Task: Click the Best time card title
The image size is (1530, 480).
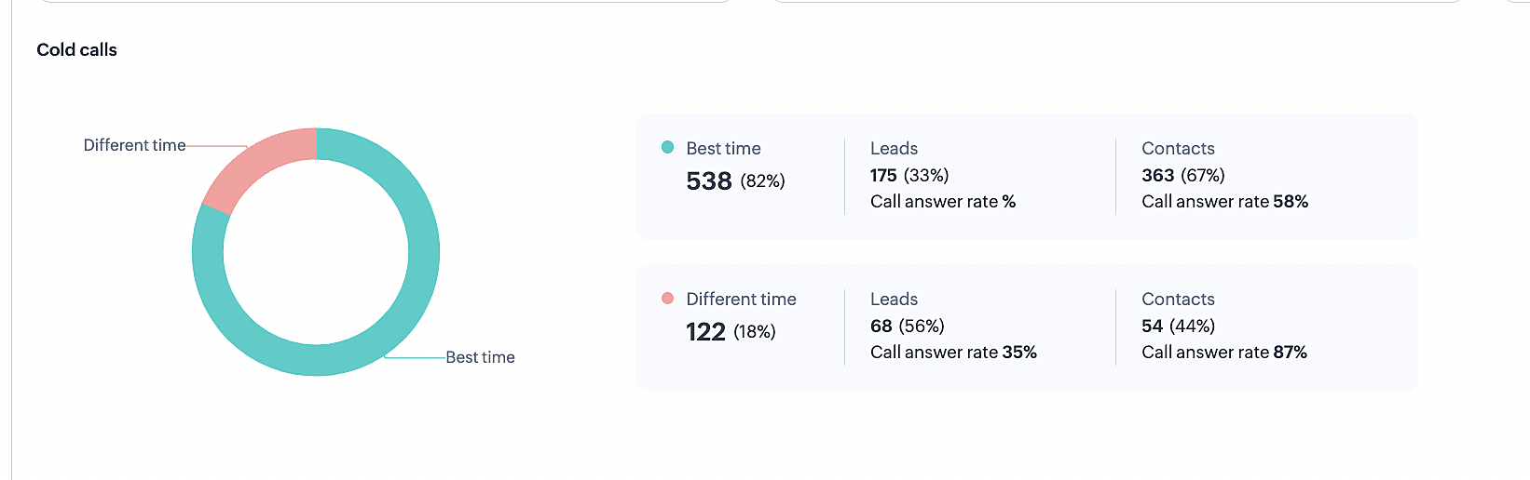Action: 723,148
